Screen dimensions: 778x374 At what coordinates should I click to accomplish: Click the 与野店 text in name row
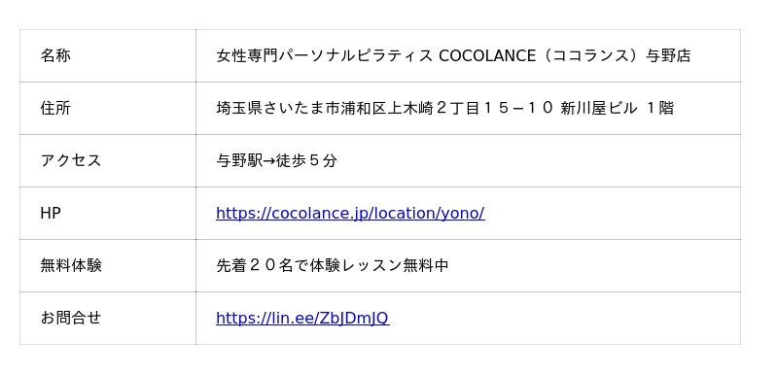point(668,56)
